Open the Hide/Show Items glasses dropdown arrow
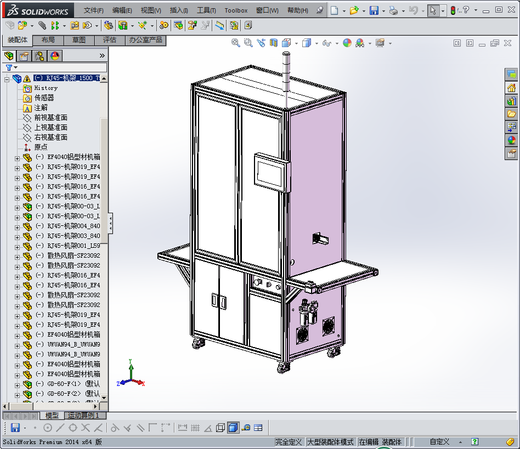Screen dimensions: 520x449 click(337, 43)
